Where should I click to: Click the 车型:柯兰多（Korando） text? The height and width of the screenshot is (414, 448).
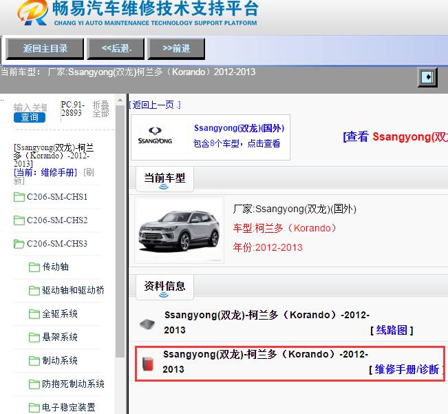[285, 228]
